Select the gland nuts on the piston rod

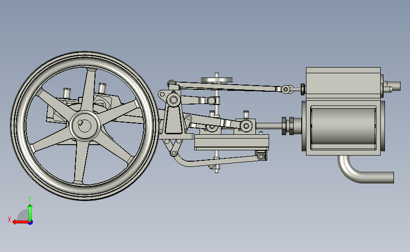coord(288,126)
